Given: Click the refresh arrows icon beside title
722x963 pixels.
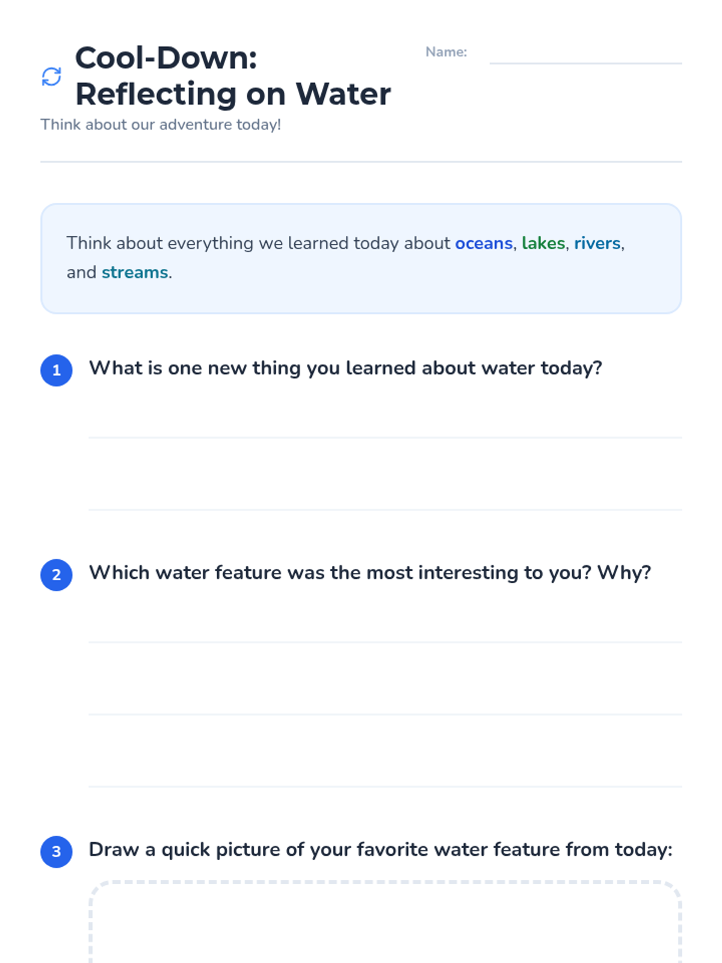Looking at the screenshot, I should point(52,76).
